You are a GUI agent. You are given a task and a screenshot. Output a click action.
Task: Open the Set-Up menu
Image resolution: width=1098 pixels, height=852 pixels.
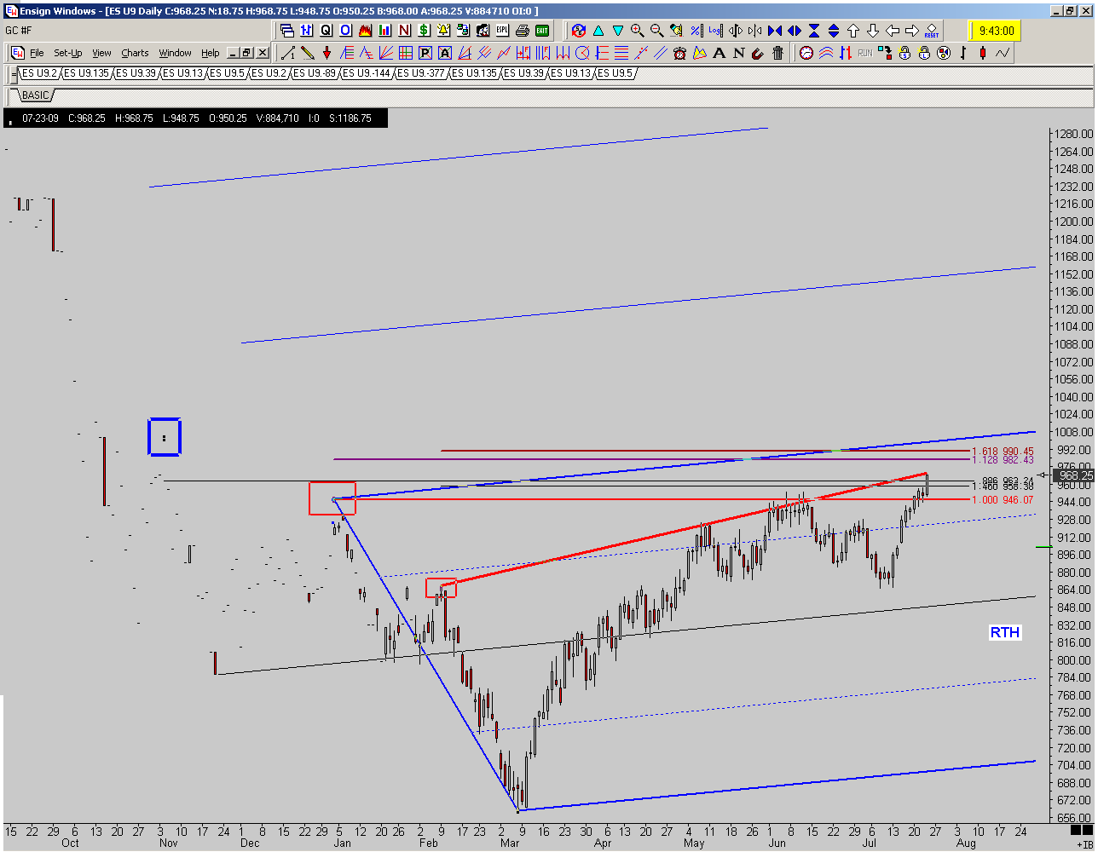(68, 53)
